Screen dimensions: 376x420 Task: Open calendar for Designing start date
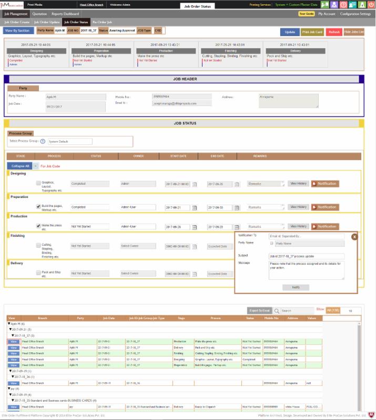click(195, 184)
